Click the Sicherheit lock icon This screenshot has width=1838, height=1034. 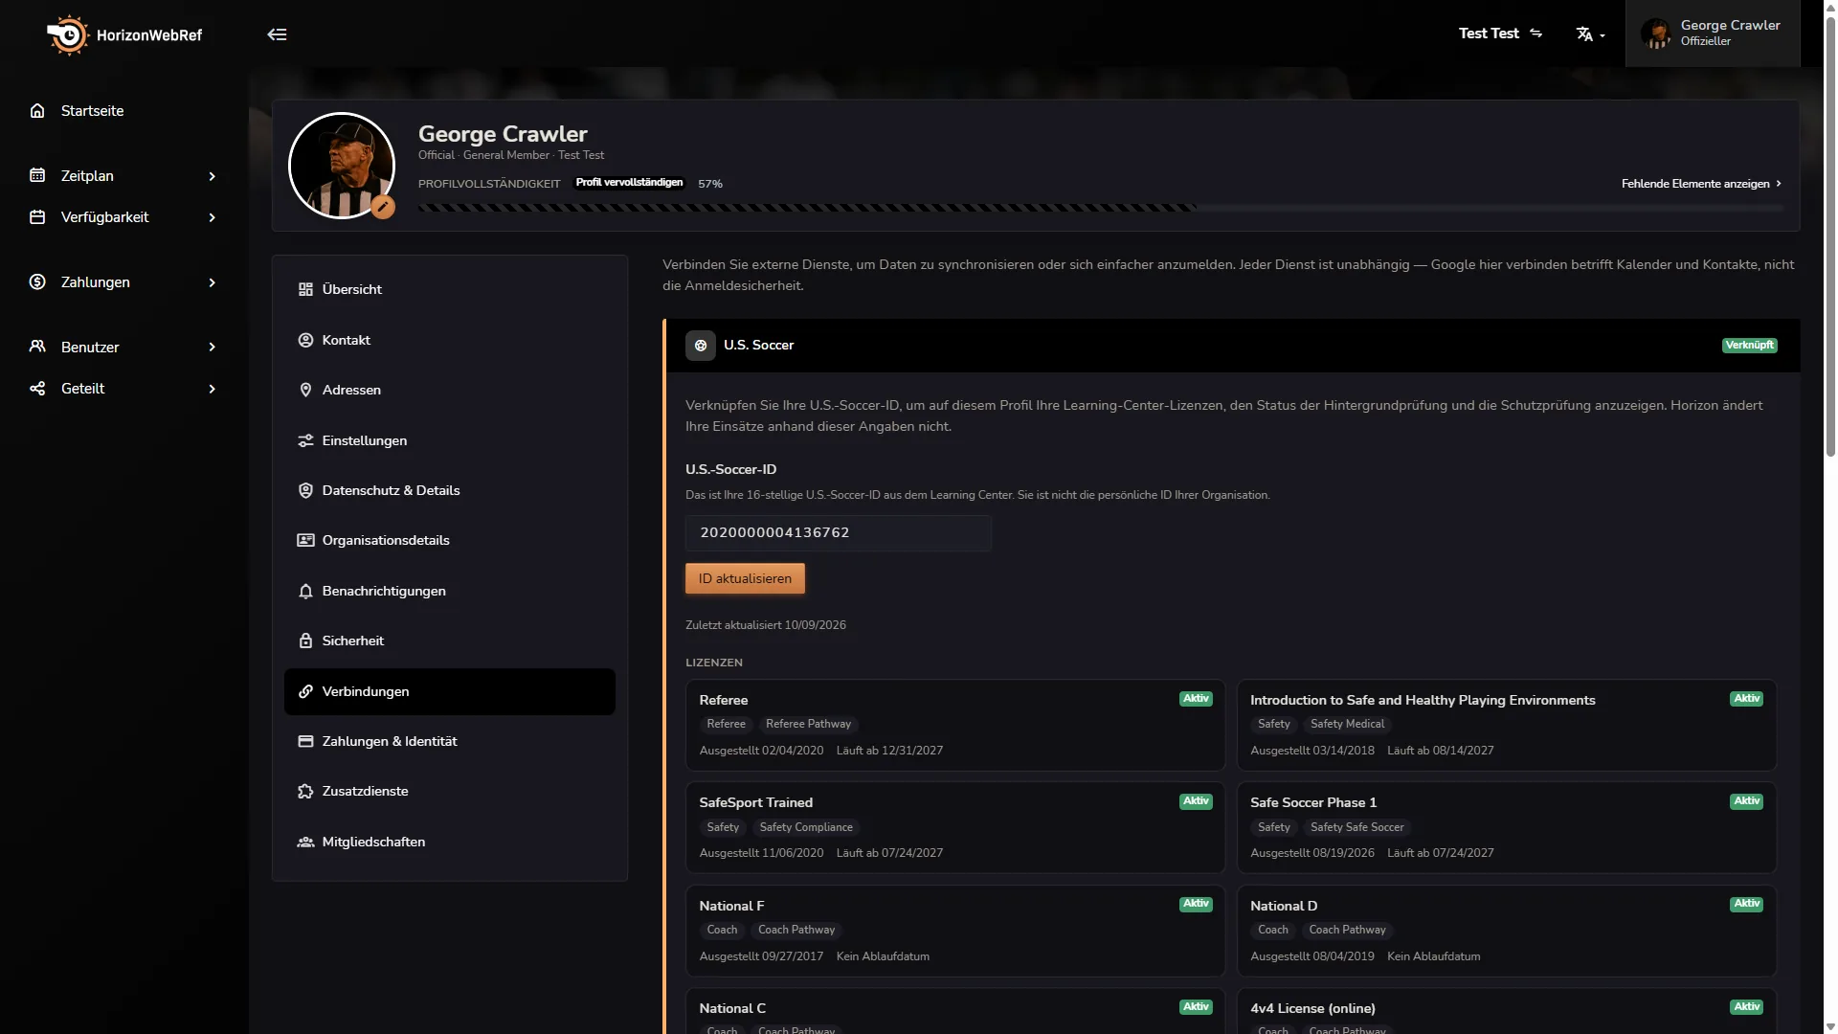click(x=305, y=641)
